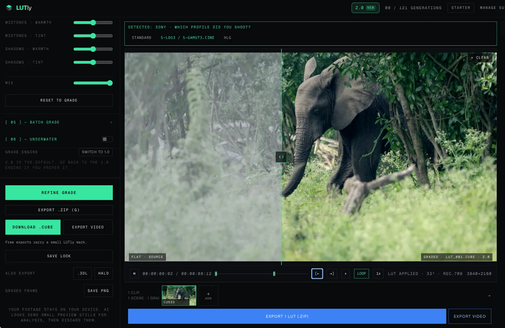
Task: Select the HLG profile option
Action: [x=228, y=38]
